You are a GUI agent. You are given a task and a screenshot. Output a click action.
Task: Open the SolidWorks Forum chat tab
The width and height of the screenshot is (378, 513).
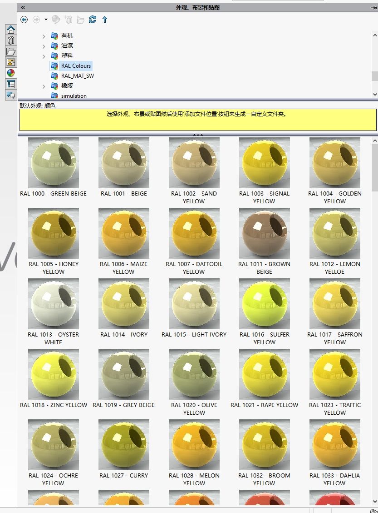pos(11,95)
